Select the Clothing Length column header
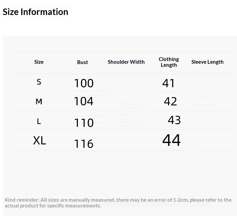This screenshot has height=216, width=237. pyautogui.click(x=169, y=62)
